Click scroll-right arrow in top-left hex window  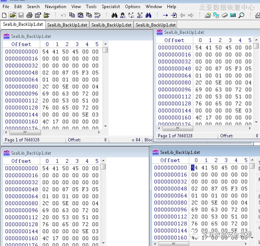99,132
